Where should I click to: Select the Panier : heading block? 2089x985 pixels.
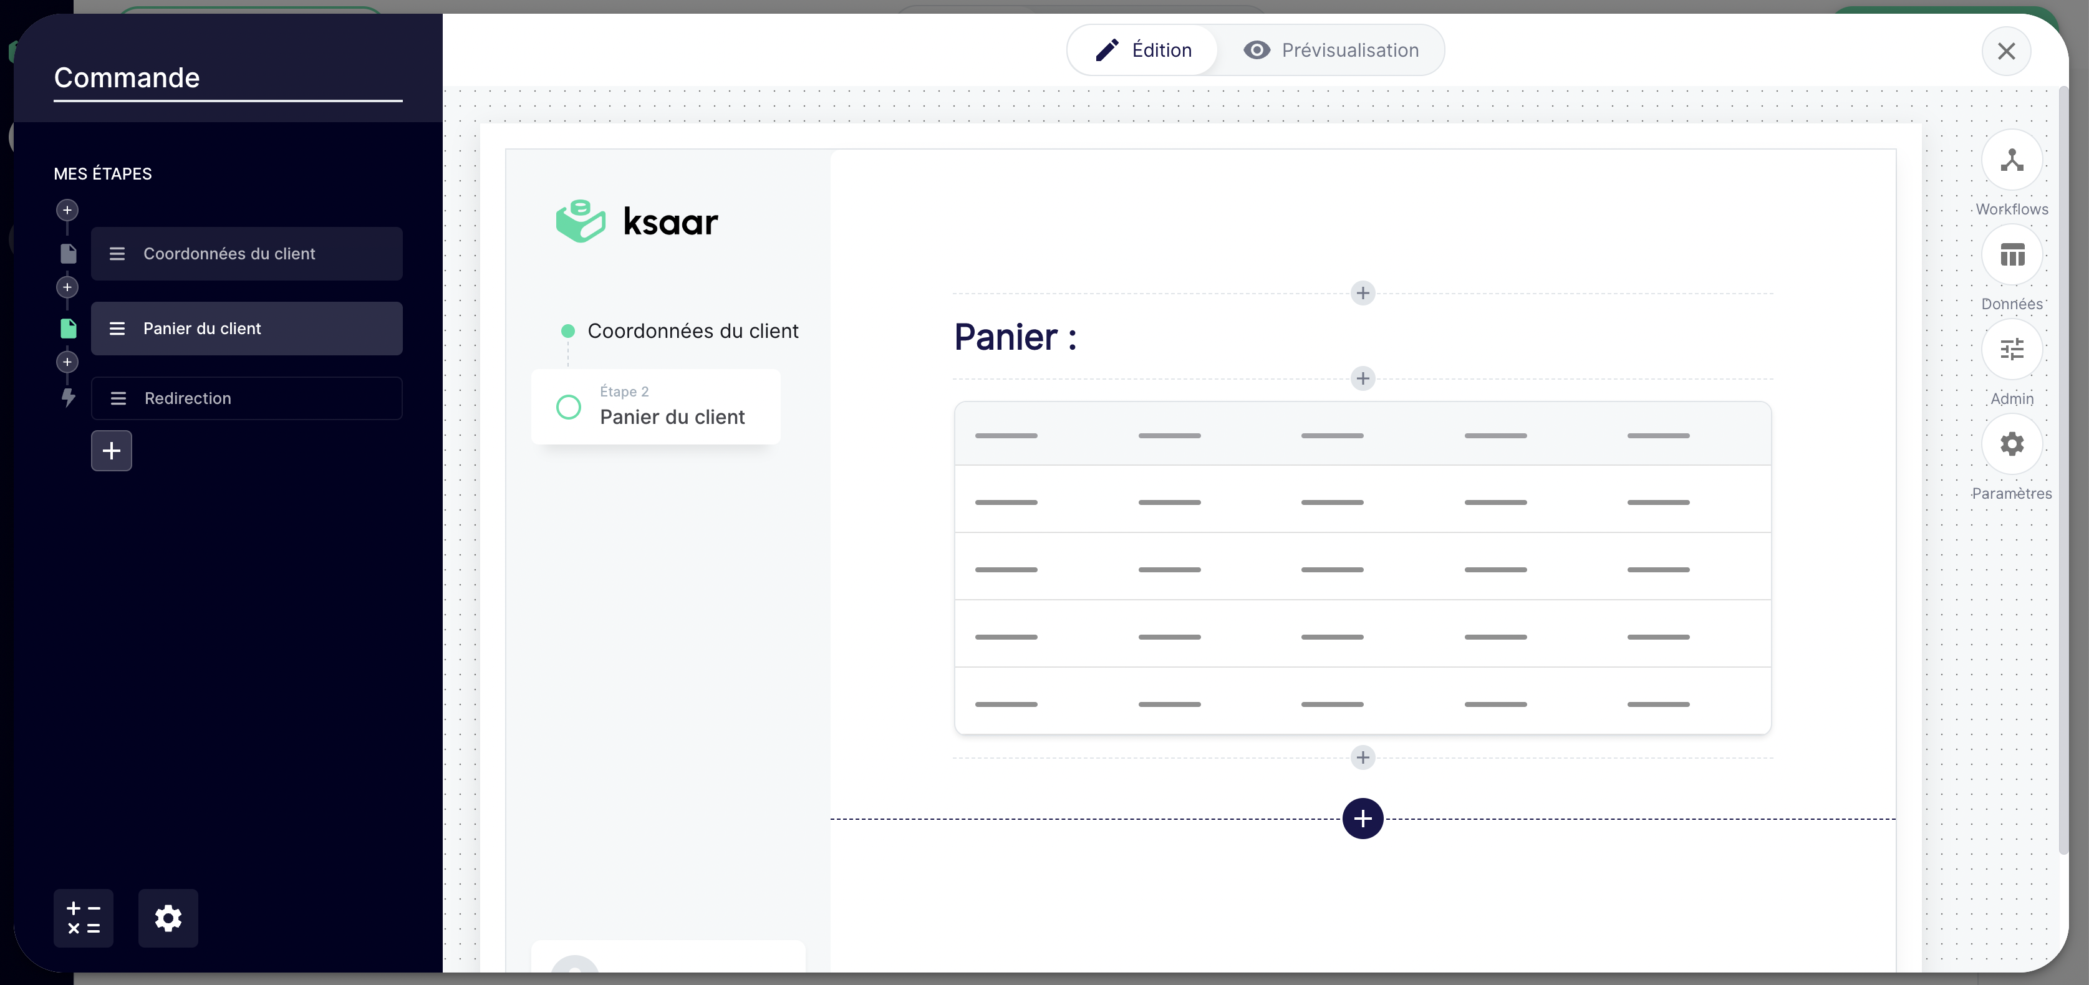[x=1015, y=337]
